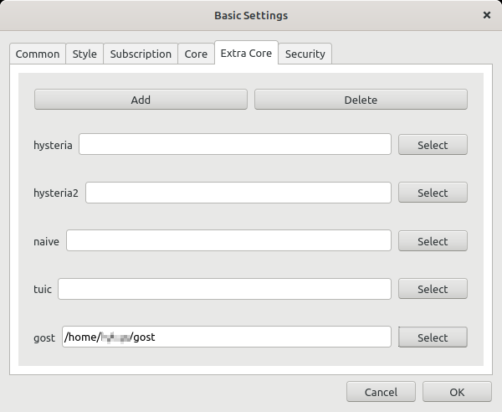The height and width of the screenshot is (412, 502).
Task: Confirm settings with the OK button
Action: coord(457,392)
